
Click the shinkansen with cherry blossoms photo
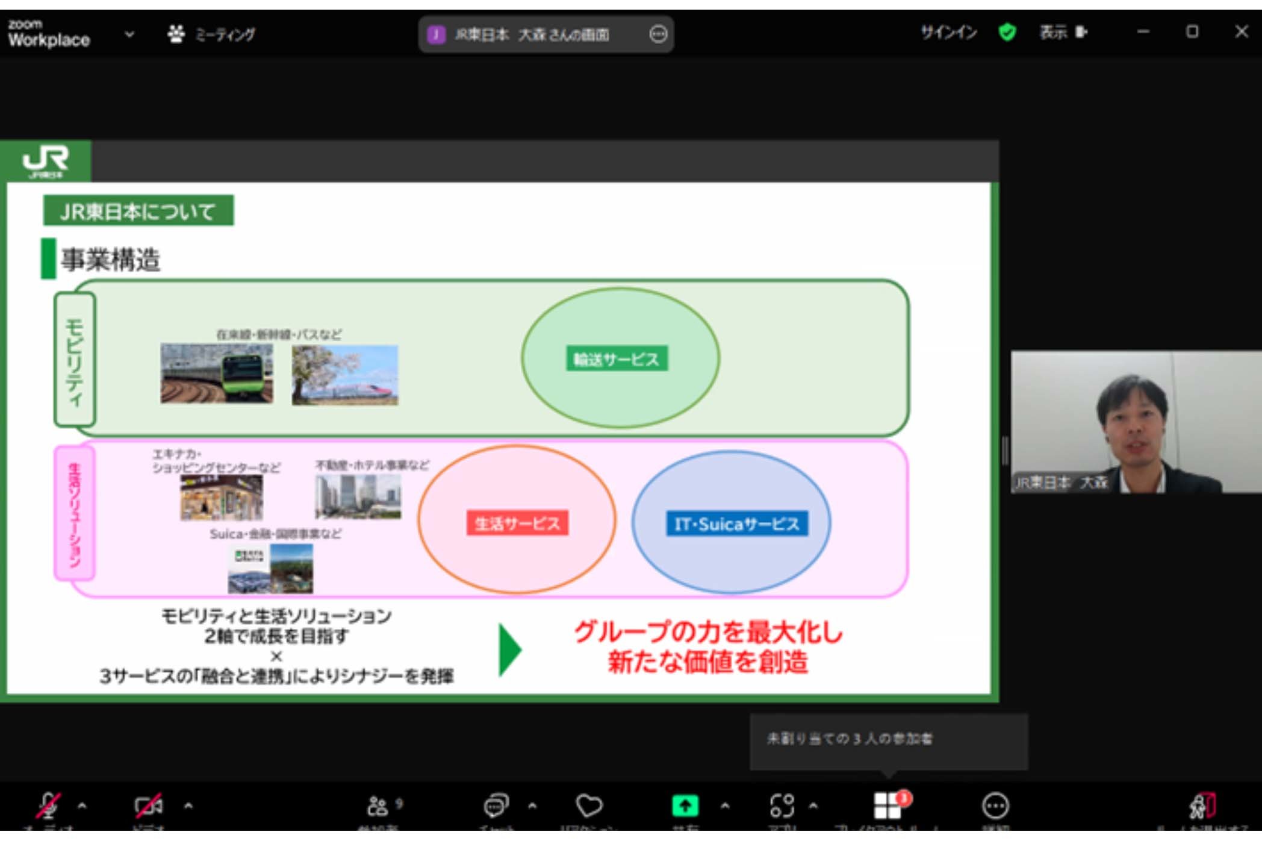coord(345,375)
